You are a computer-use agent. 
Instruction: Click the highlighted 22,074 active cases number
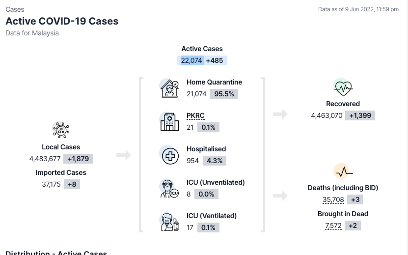tap(191, 60)
